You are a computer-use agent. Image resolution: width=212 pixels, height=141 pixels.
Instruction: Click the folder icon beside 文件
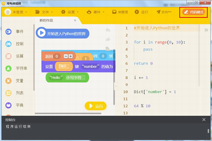[x=38, y=12]
